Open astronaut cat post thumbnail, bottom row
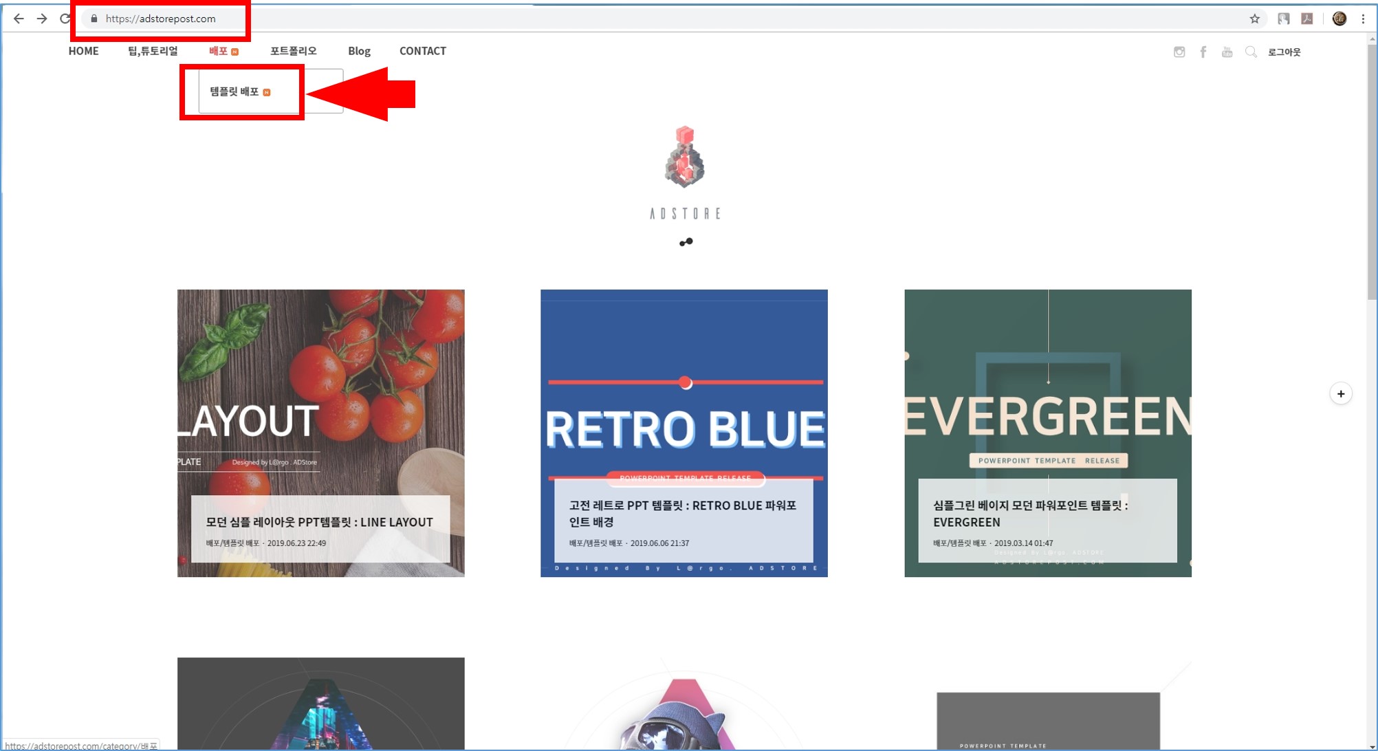Viewport: 1378px width, 751px height. [x=684, y=704]
